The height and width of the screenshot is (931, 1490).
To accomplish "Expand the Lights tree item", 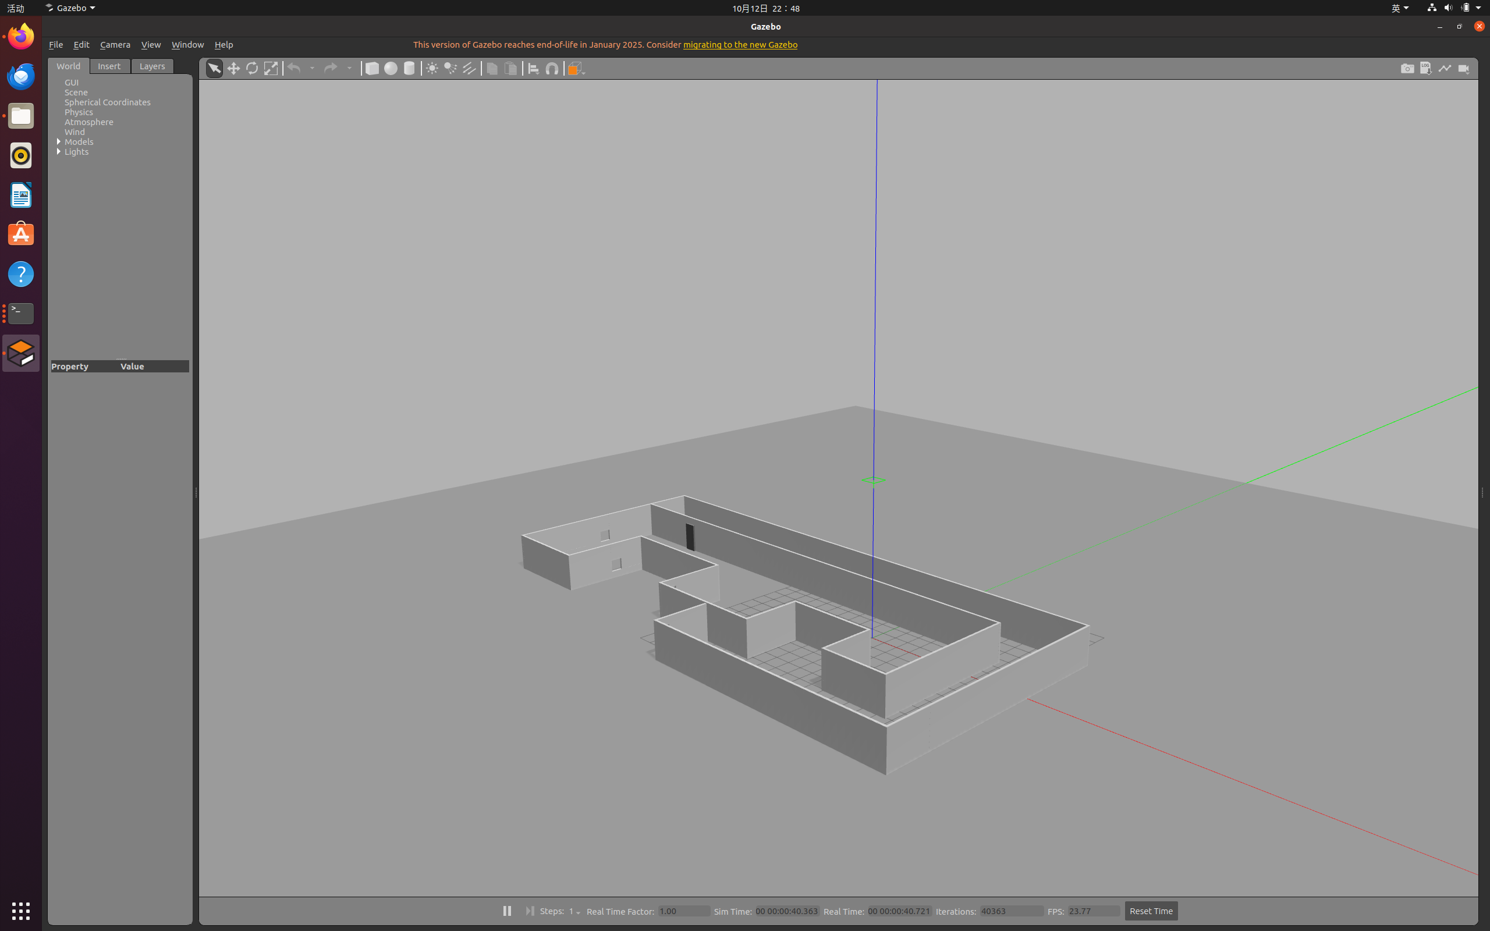I will [x=59, y=151].
